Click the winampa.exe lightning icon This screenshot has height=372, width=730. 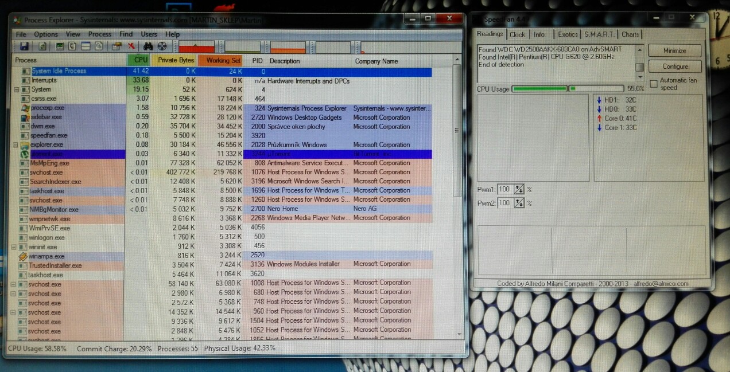click(x=24, y=256)
